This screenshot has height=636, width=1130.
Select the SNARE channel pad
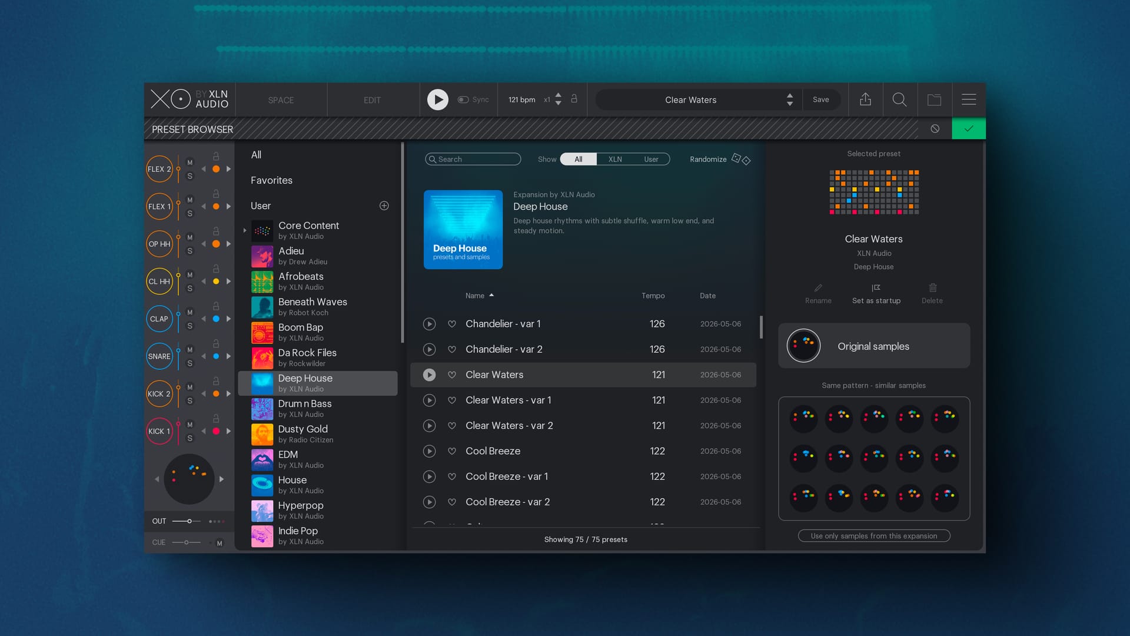(159, 356)
